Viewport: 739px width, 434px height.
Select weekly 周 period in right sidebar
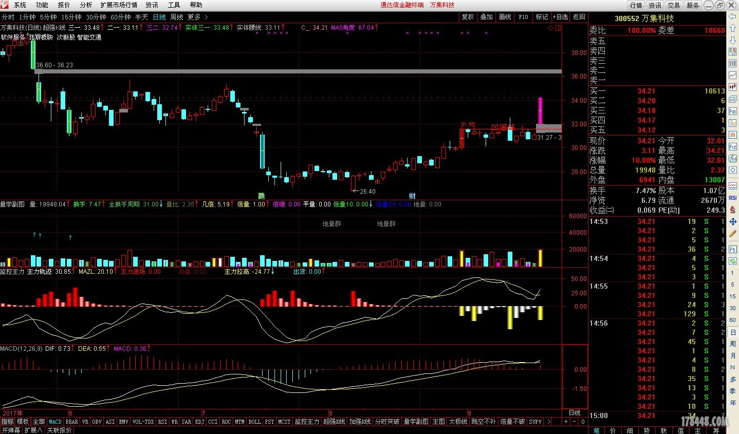click(733, 344)
